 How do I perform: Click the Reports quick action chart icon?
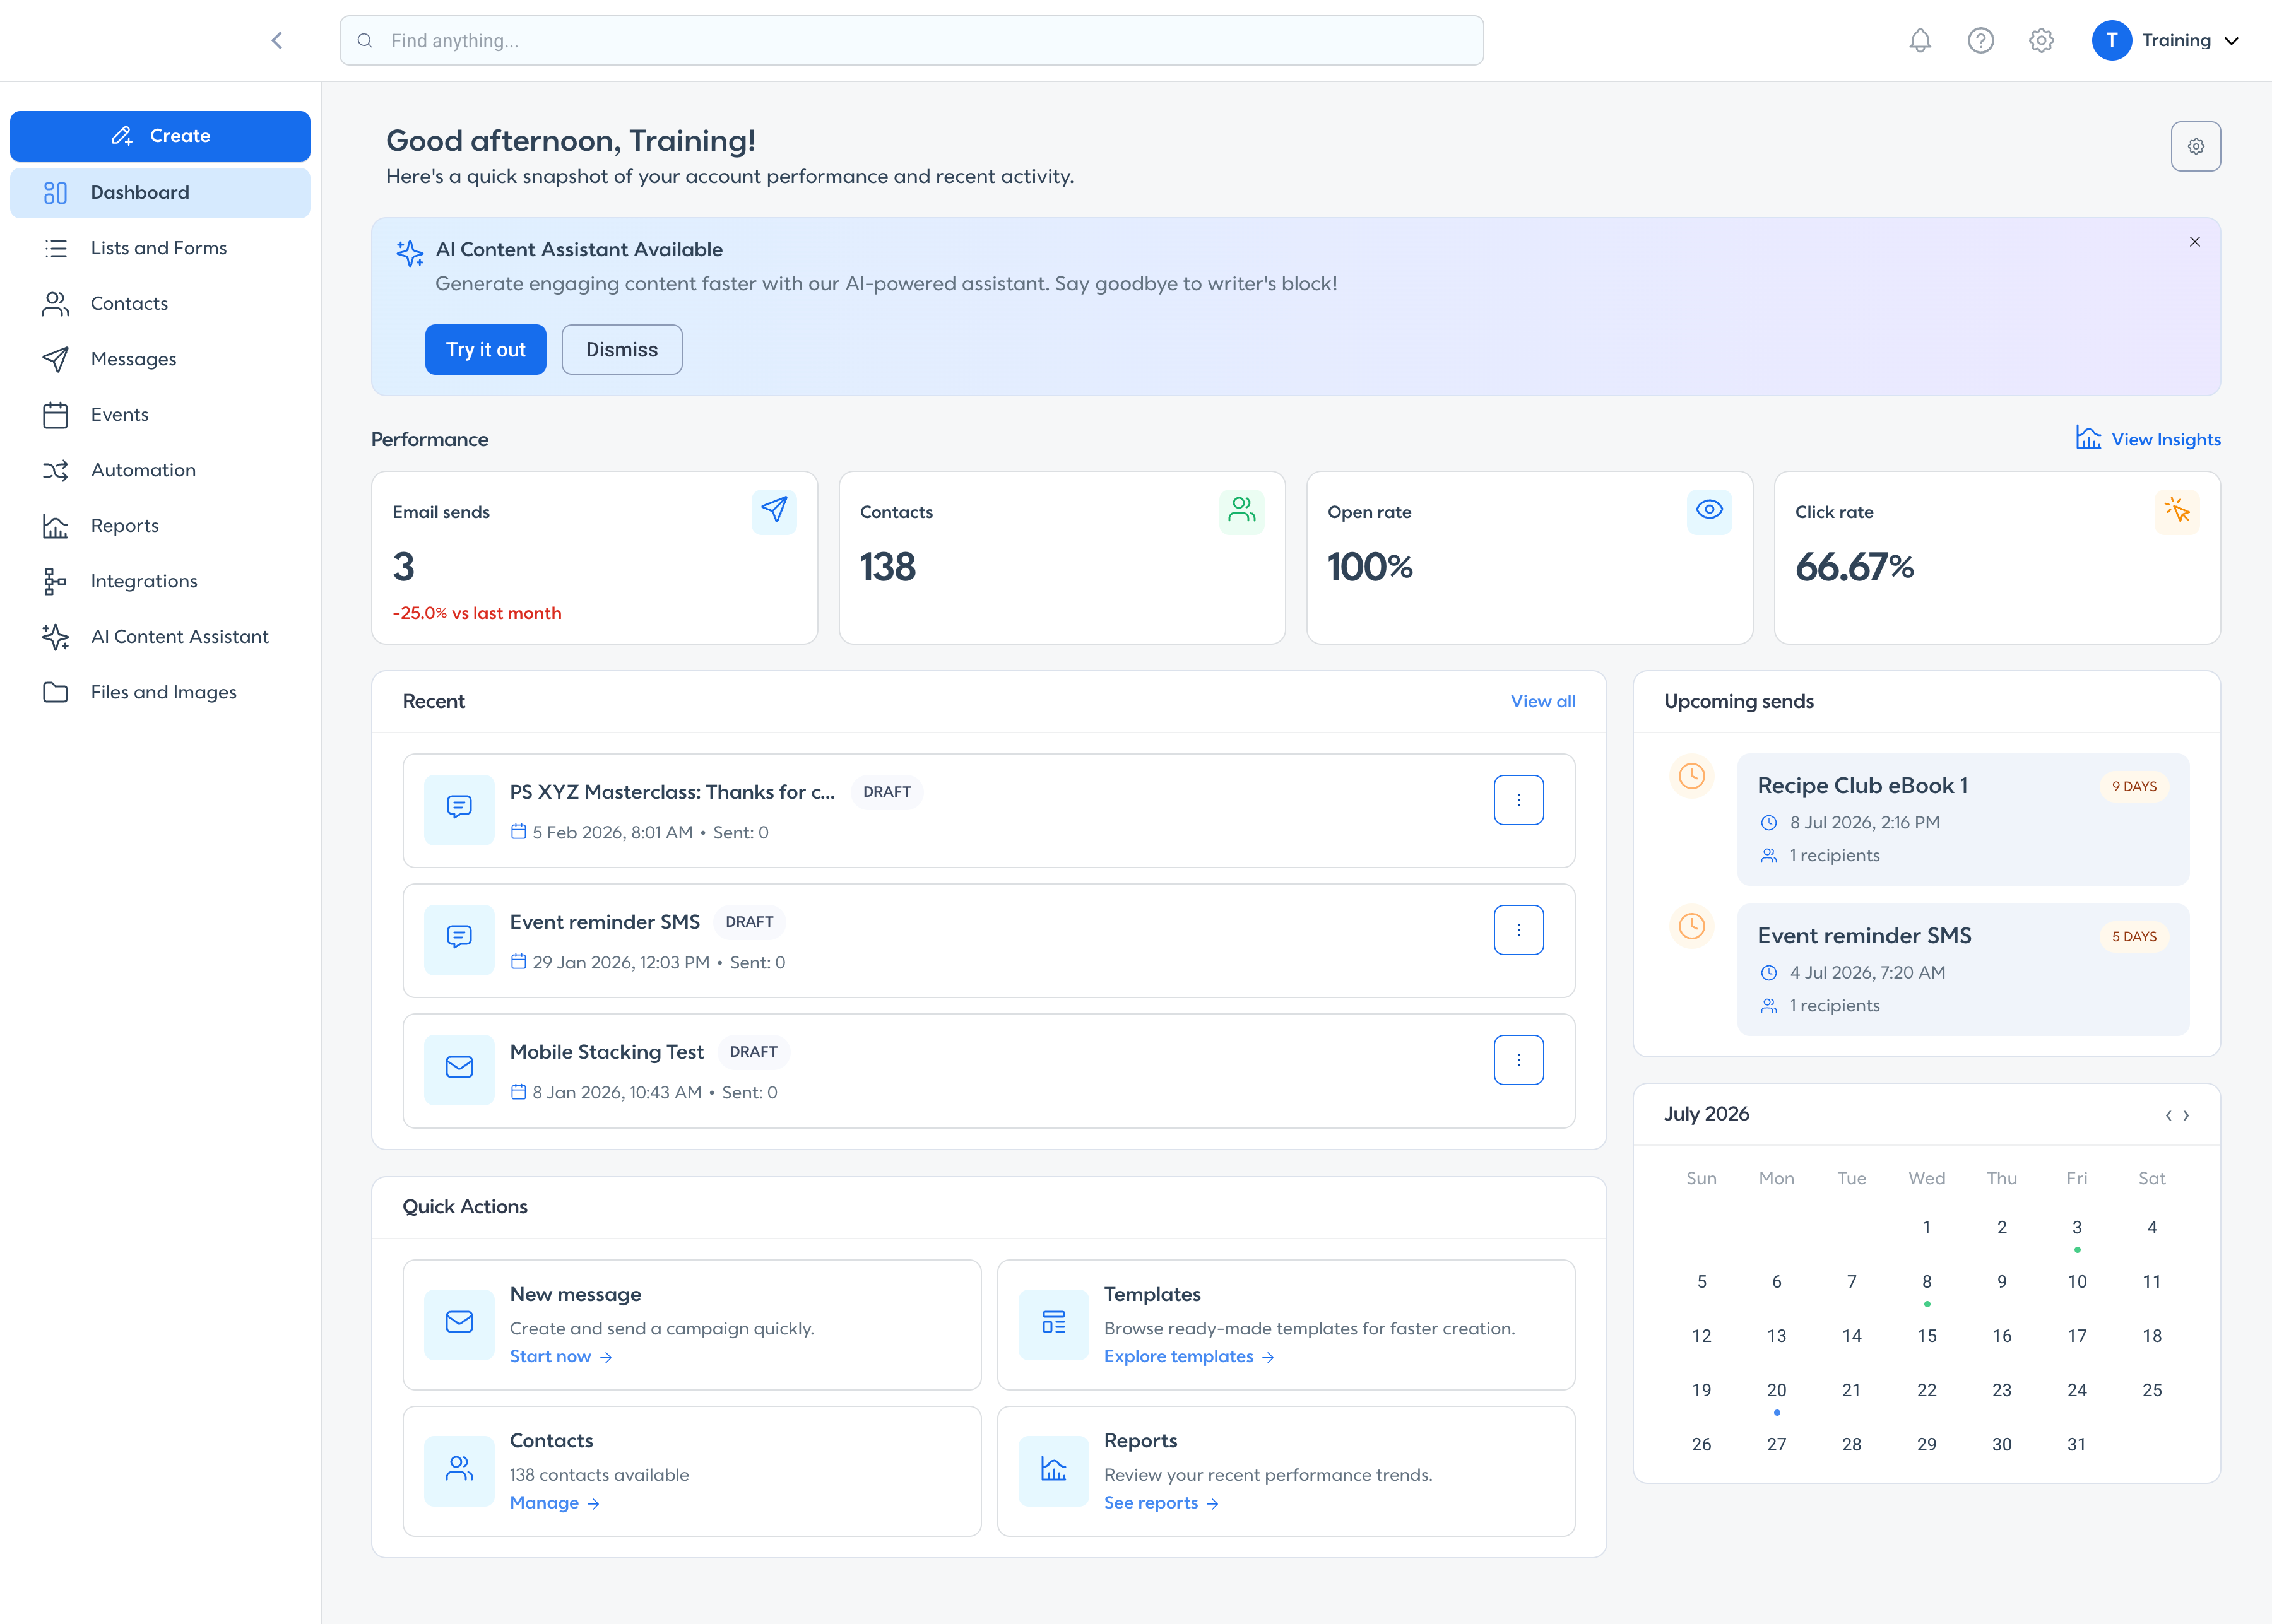(x=1053, y=1471)
